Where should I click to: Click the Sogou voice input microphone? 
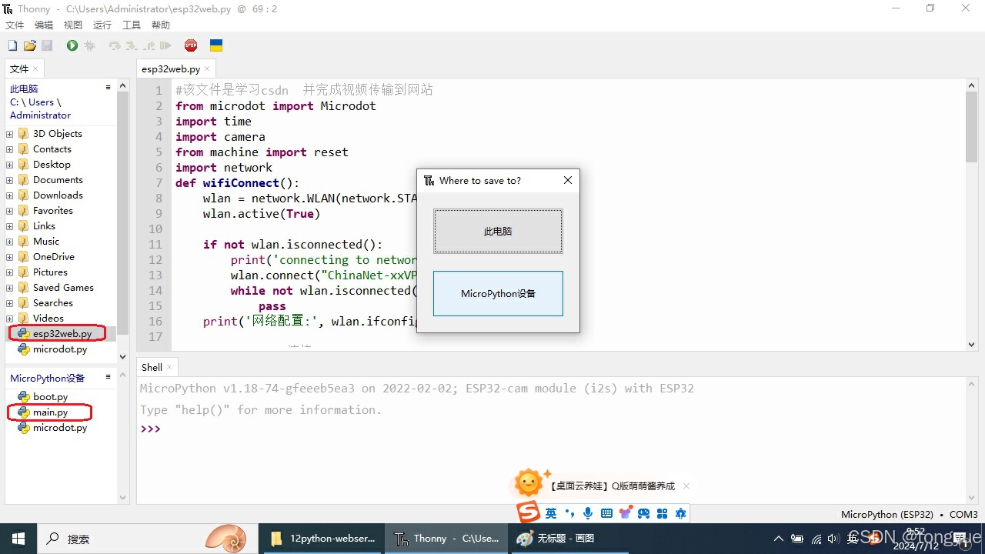588,513
